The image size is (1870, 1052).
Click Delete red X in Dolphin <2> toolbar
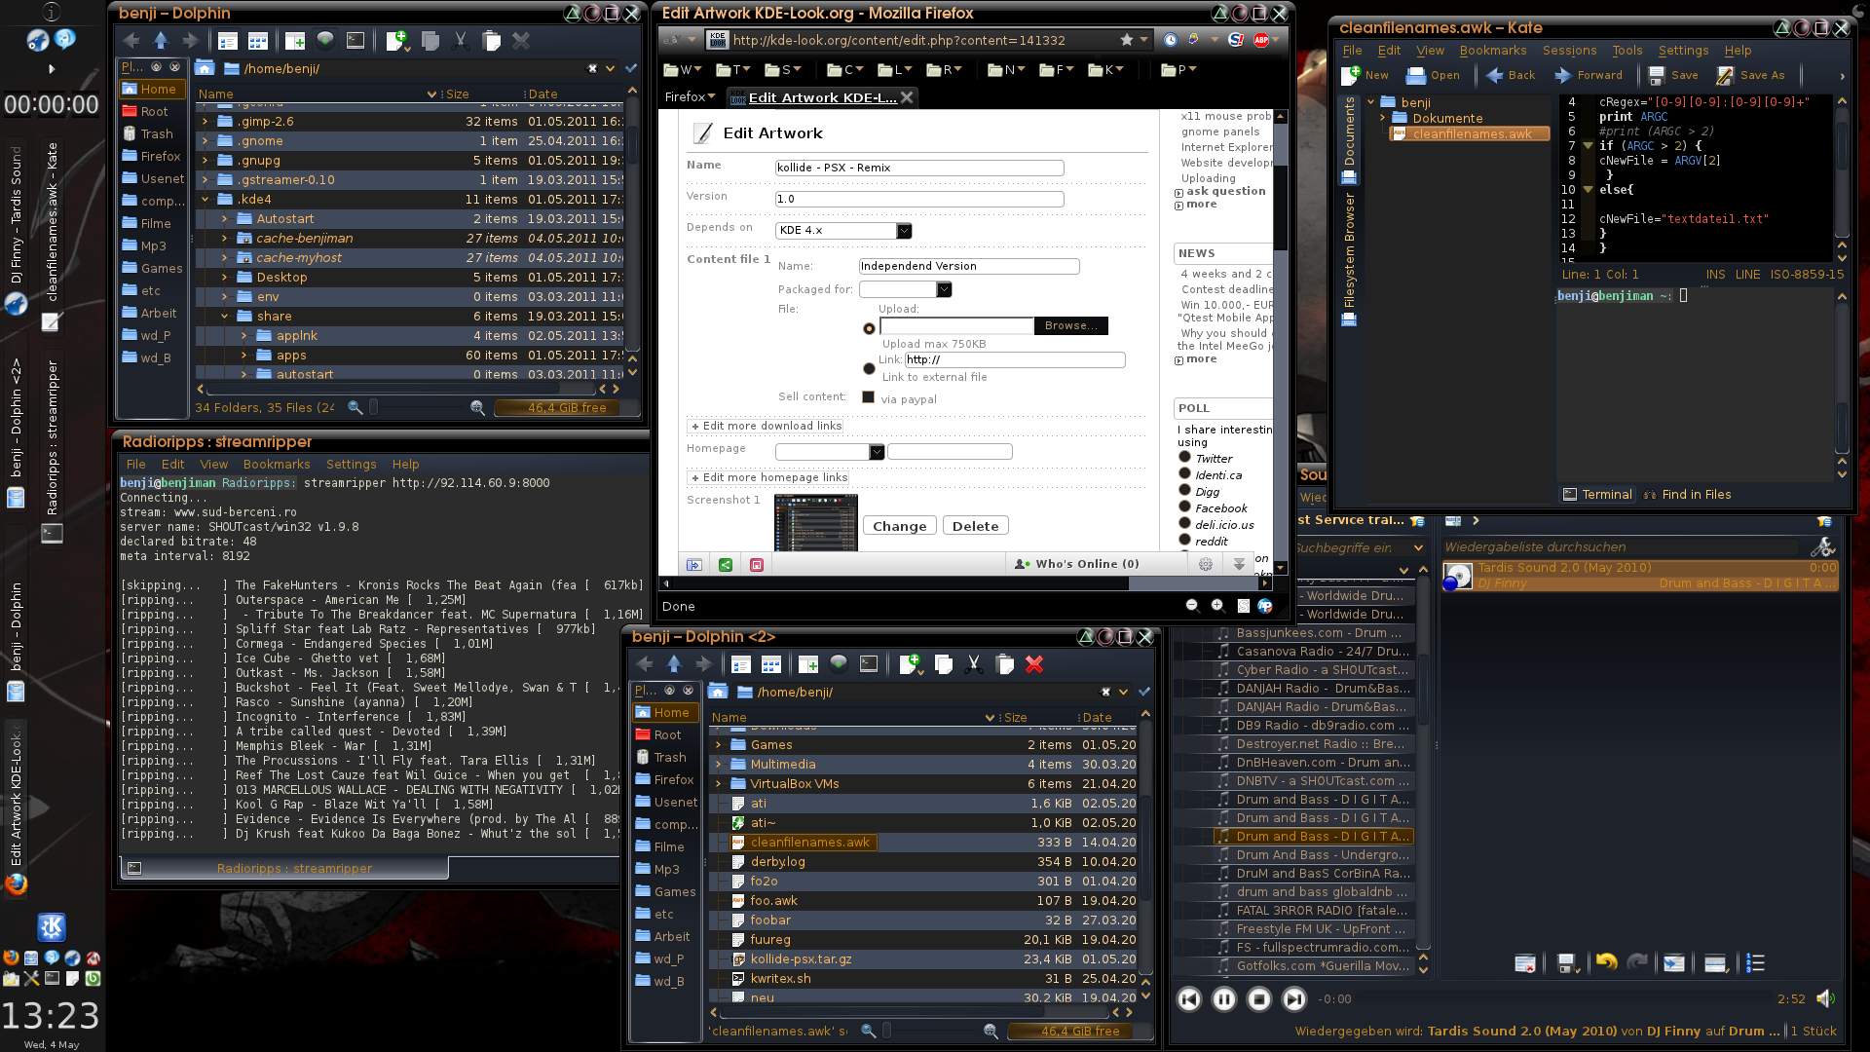click(1034, 664)
